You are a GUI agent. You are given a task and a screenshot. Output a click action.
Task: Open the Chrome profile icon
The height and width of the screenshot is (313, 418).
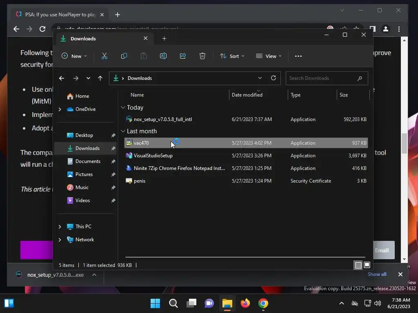pyautogui.click(x=386, y=29)
